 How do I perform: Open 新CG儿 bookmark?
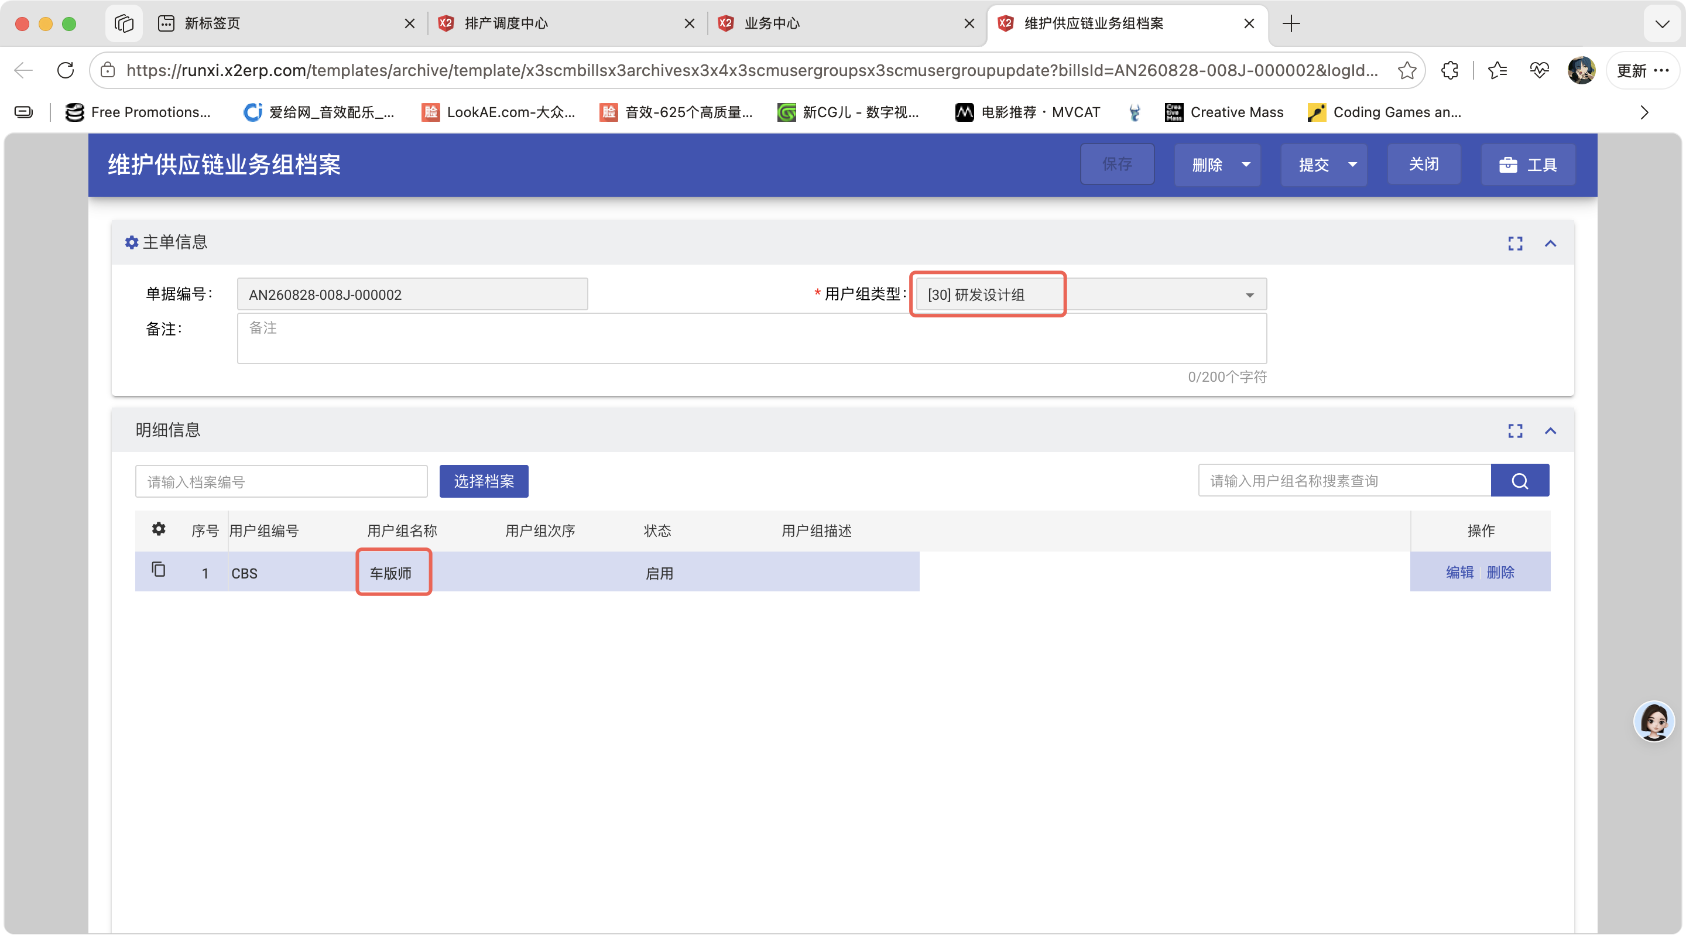click(848, 112)
